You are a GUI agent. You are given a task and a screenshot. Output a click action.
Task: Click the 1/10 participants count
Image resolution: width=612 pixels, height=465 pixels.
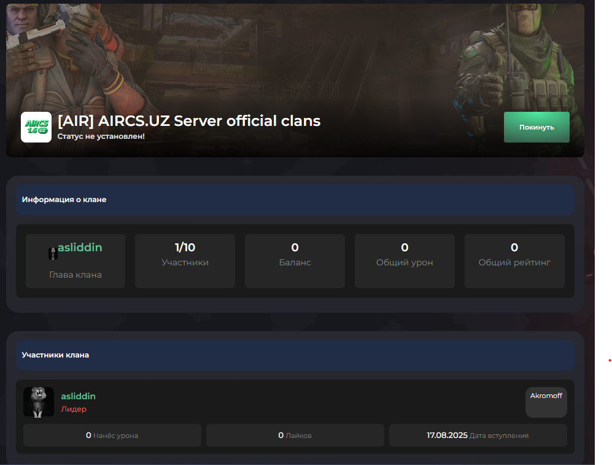point(185,247)
